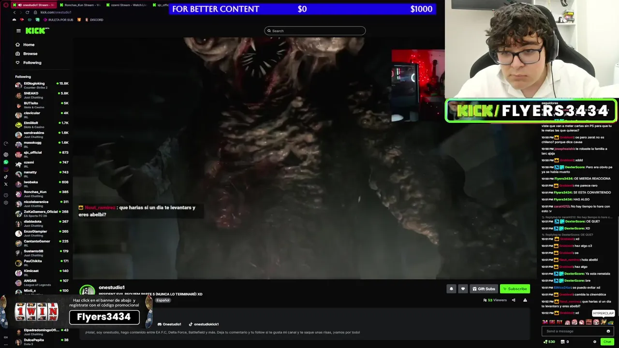Click the onestudio1 channel avatar
Screen dimensions: 619x348
pos(87,290)
